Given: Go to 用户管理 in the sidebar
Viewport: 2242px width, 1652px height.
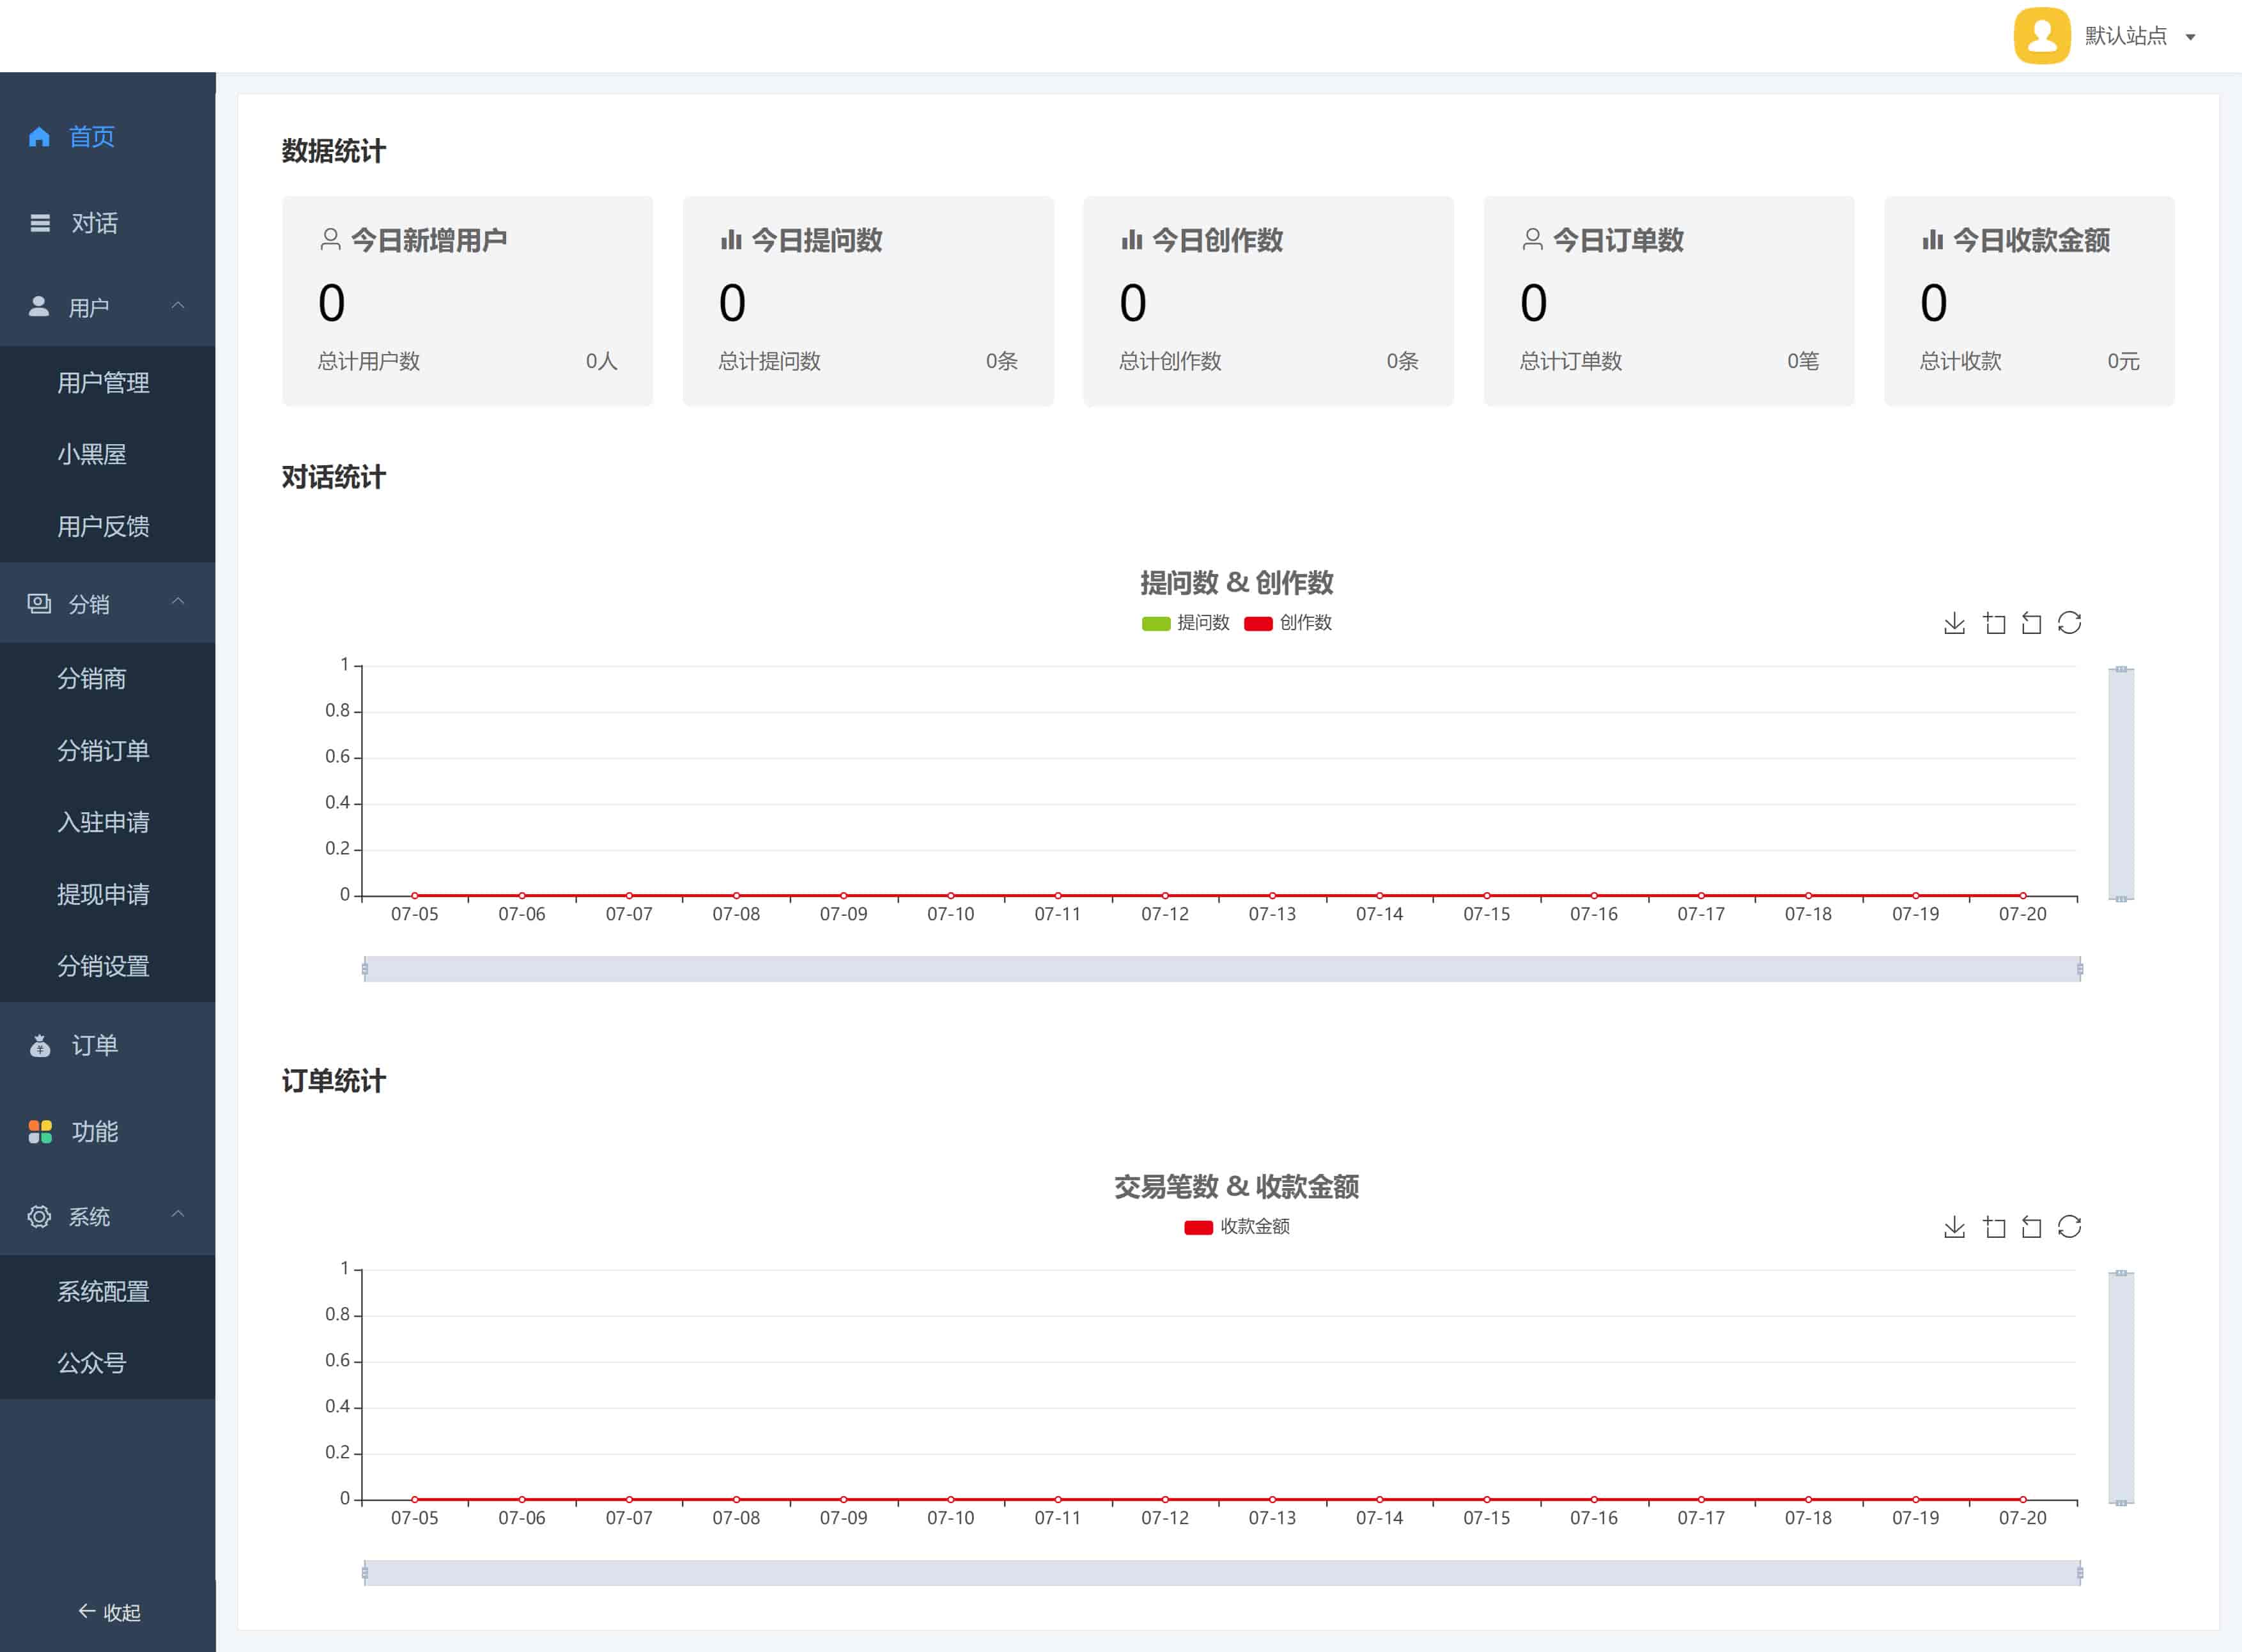Looking at the screenshot, I should tap(103, 382).
